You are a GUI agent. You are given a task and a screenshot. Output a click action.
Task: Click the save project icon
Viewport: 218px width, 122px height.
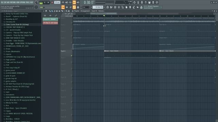coord(149,2)
